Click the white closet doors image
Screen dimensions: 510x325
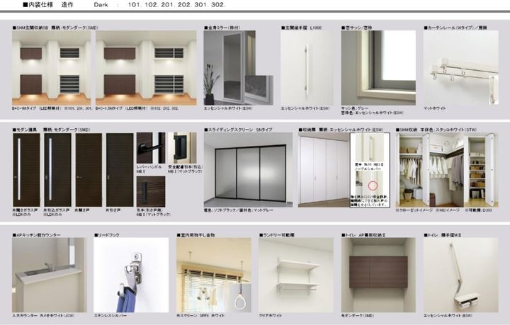click(323, 170)
